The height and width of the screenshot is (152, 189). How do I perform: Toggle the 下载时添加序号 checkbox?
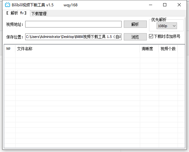151,36
